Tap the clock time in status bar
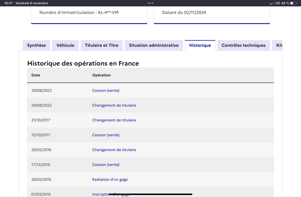 coord(8,3)
